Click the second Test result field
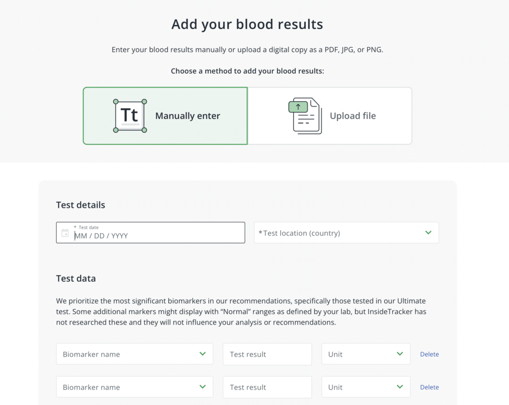Viewport: 509px width, 405px height. 267,387
